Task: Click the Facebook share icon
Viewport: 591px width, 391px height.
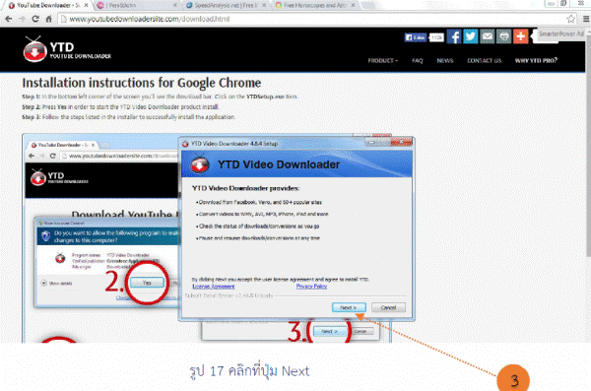Action: [x=454, y=36]
